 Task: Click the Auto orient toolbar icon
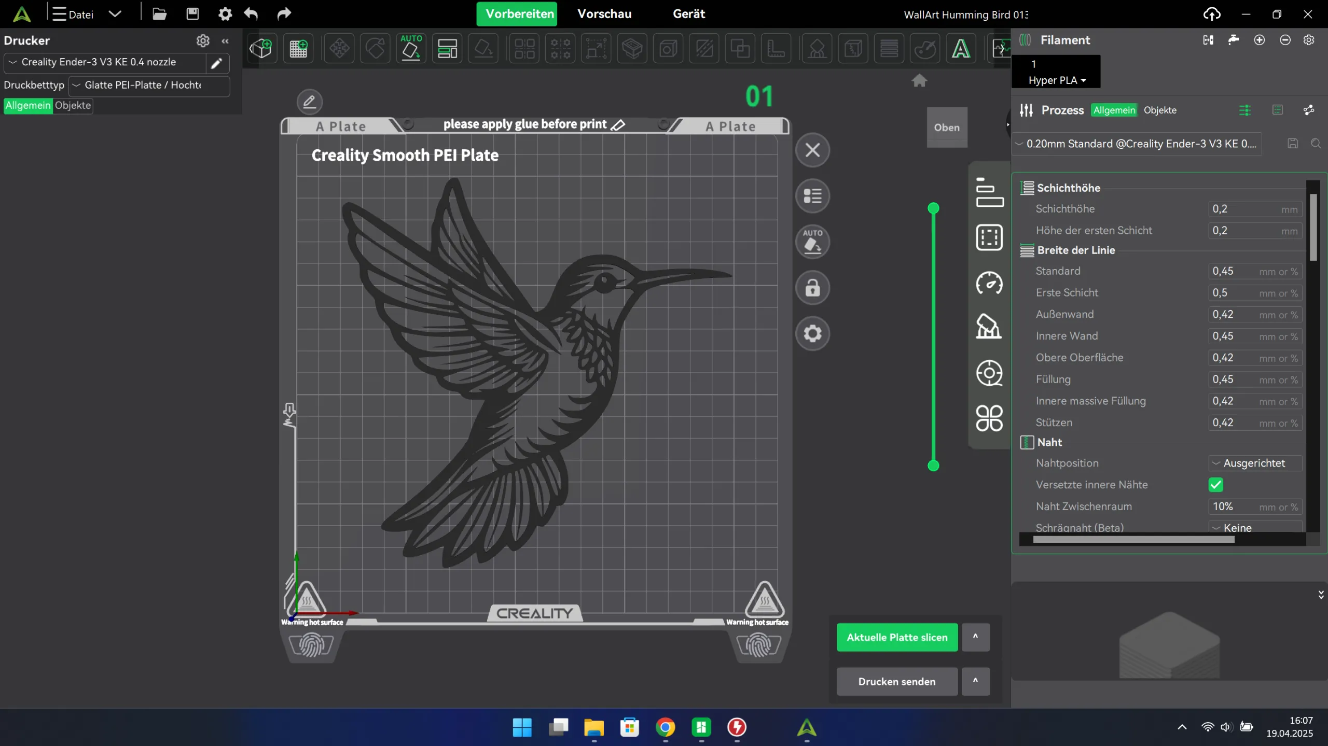pos(411,49)
